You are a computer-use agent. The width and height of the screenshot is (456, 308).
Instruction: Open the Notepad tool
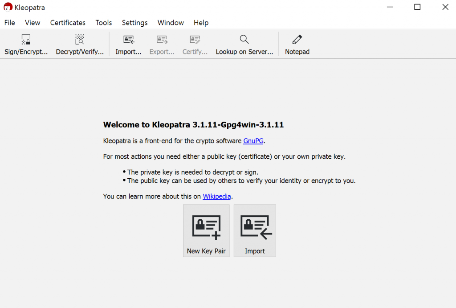(297, 45)
